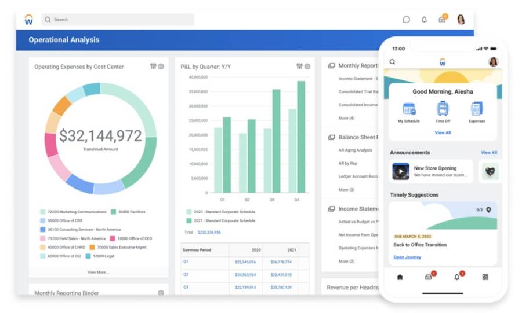The height and width of the screenshot is (313, 522).
Task: Click the Balance Sheet section icon
Action: click(x=332, y=137)
